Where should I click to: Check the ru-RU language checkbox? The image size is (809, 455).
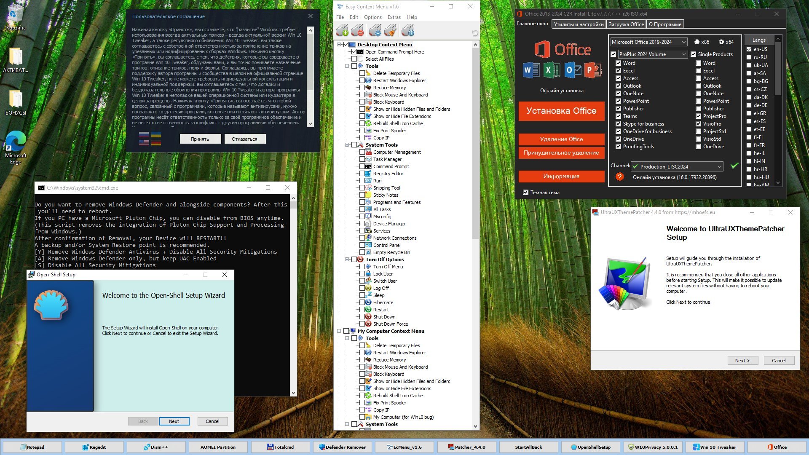point(749,57)
